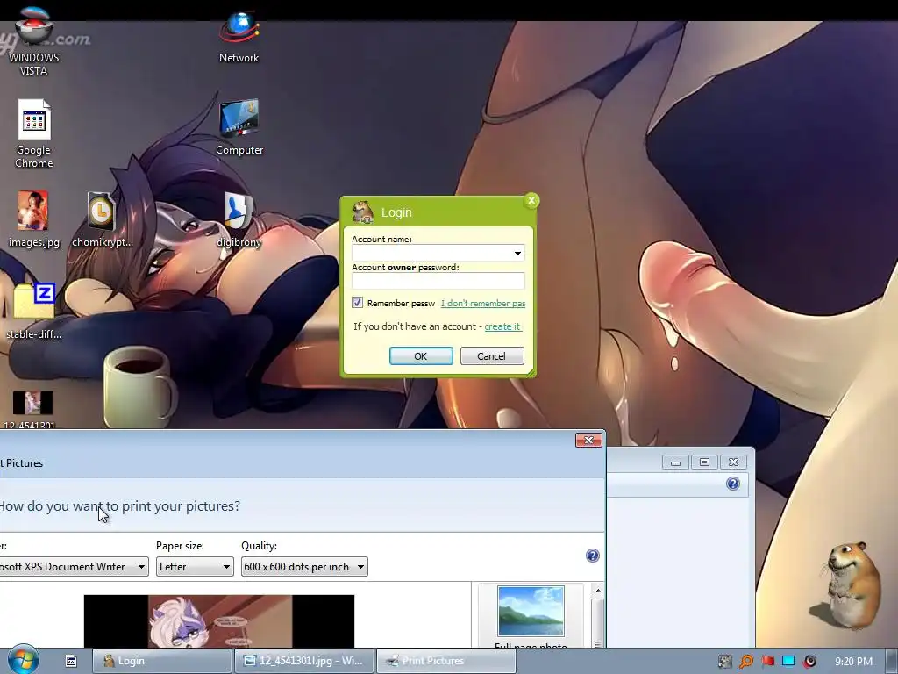Screen dimensions: 898x674
Task: Click the orange magnifier tray icon
Action: coord(746,662)
